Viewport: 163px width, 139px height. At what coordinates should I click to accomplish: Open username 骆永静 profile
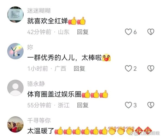(36, 84)
